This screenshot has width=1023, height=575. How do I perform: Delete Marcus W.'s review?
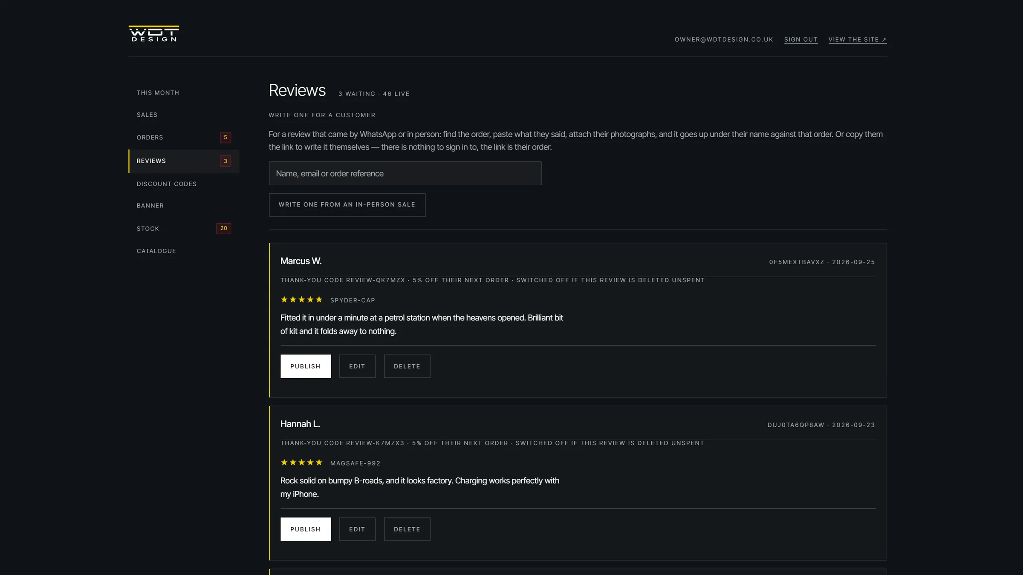coord(407,366)
